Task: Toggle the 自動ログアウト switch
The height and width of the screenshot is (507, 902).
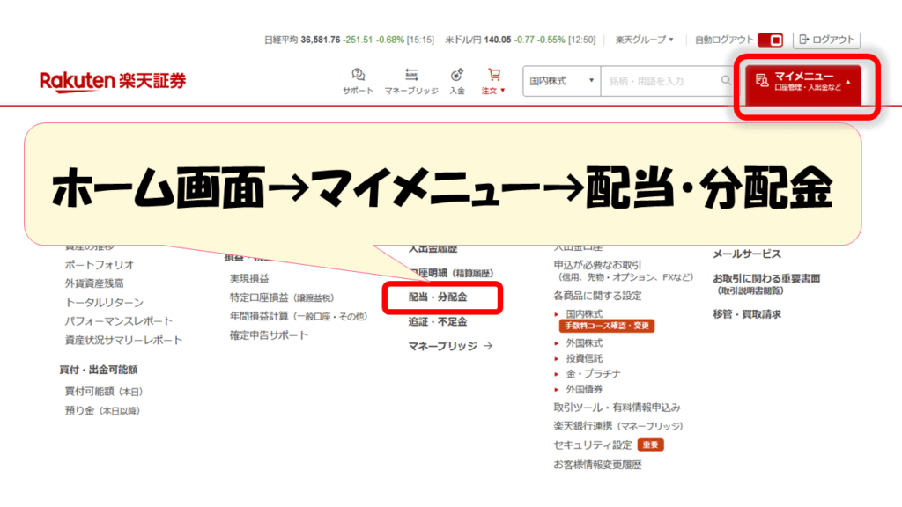Action: click(x=770, y=40)
